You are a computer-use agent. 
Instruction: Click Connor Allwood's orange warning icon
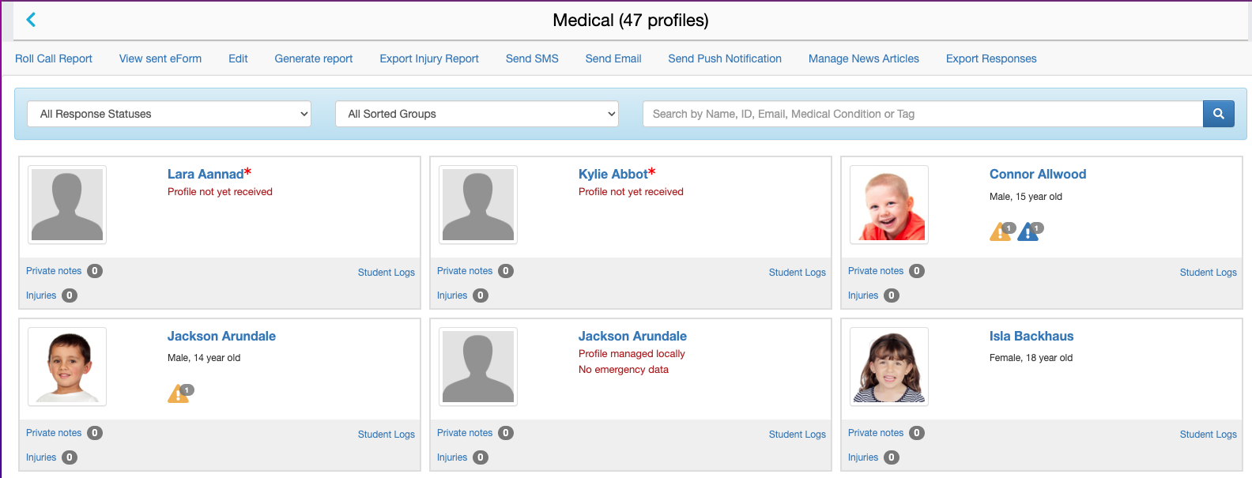tap(1000, 232)
